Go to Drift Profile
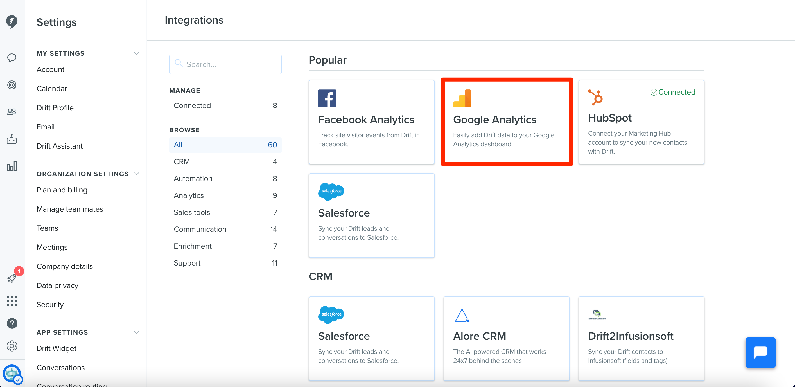This screenshot has width=795, height=387. [55, 108]
